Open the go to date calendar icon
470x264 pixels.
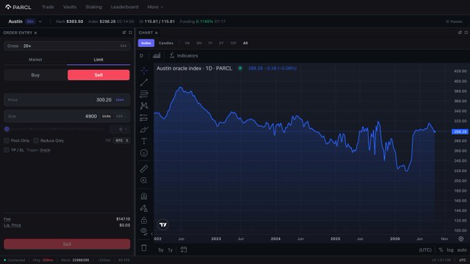click(x=183, y=249)
